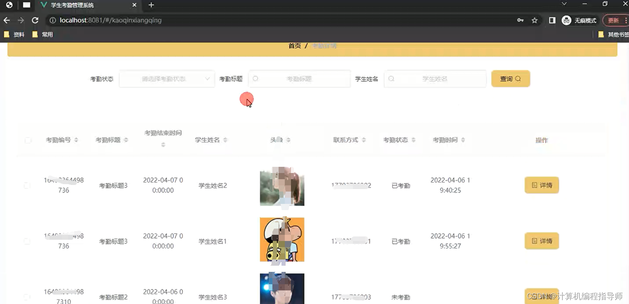Open the 资料 bookmarks folder

pyautogui.click(x=14, y=35)
